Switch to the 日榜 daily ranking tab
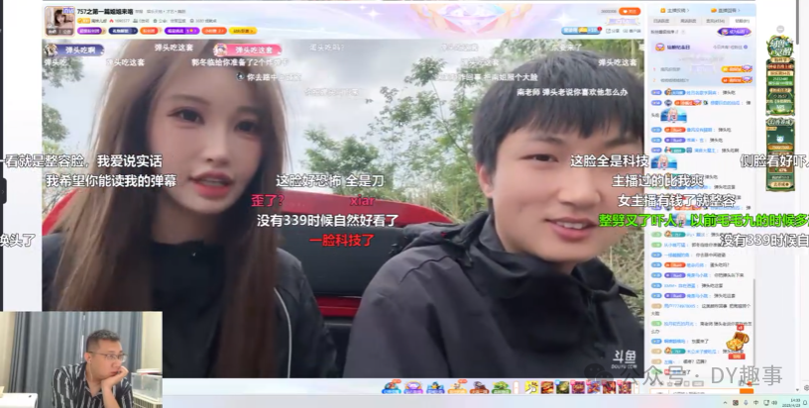The image size is (809, 408). tap(661, 21)
